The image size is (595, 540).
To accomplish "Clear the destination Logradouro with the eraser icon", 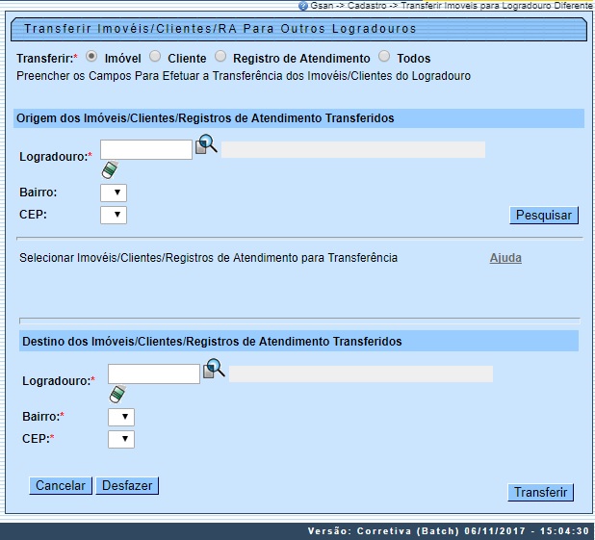I will click(117, 394).
